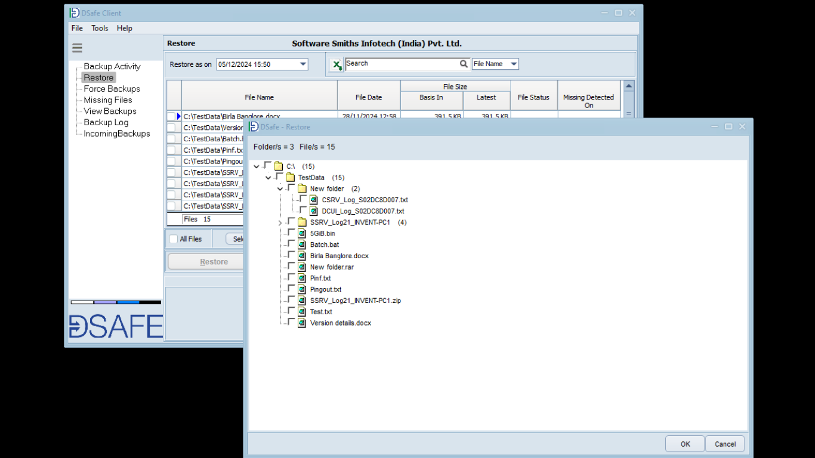Select IncomingBackups in sidebar
The height and width of the screenshot is (458, 815).
(x=117, y=134)
